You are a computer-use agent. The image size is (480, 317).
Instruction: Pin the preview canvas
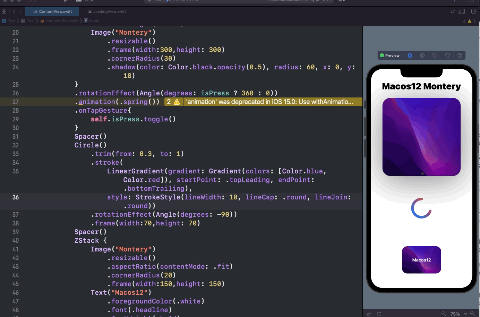(x=369, y=314)
